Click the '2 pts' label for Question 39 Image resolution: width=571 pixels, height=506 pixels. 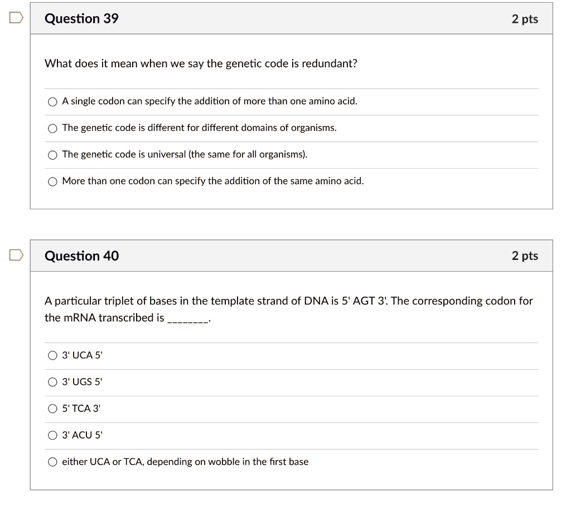(525, 18)
